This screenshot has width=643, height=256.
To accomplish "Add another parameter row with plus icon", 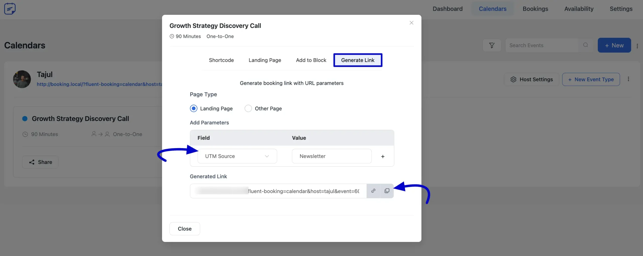I will click(x=383, y=157).
